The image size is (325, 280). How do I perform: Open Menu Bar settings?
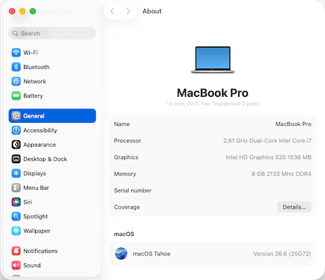pos(52,188)
